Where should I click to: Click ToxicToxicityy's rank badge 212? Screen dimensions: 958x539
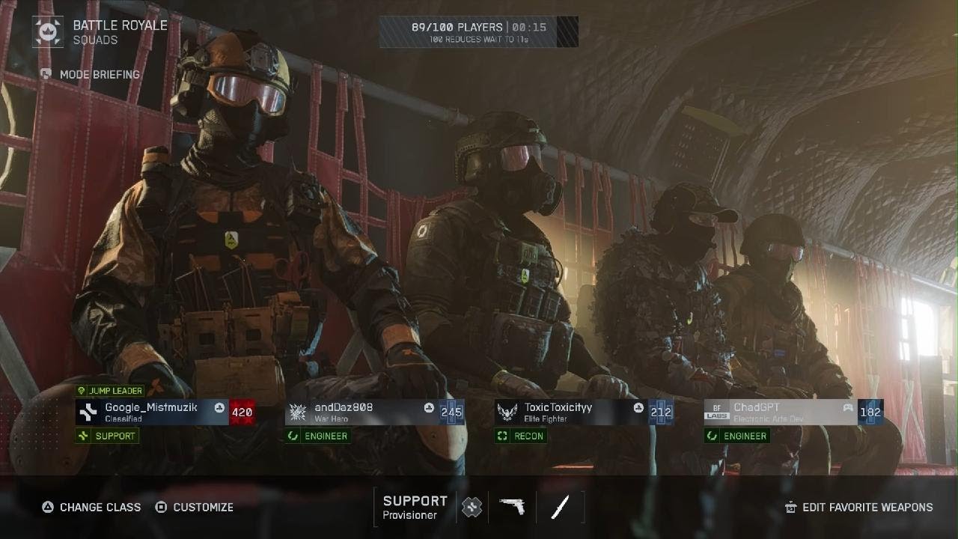(661, 412)
